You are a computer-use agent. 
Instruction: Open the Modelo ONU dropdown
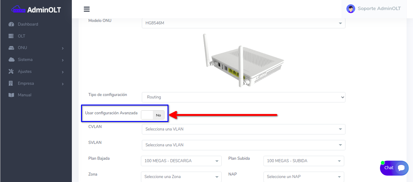click(243, 23)
